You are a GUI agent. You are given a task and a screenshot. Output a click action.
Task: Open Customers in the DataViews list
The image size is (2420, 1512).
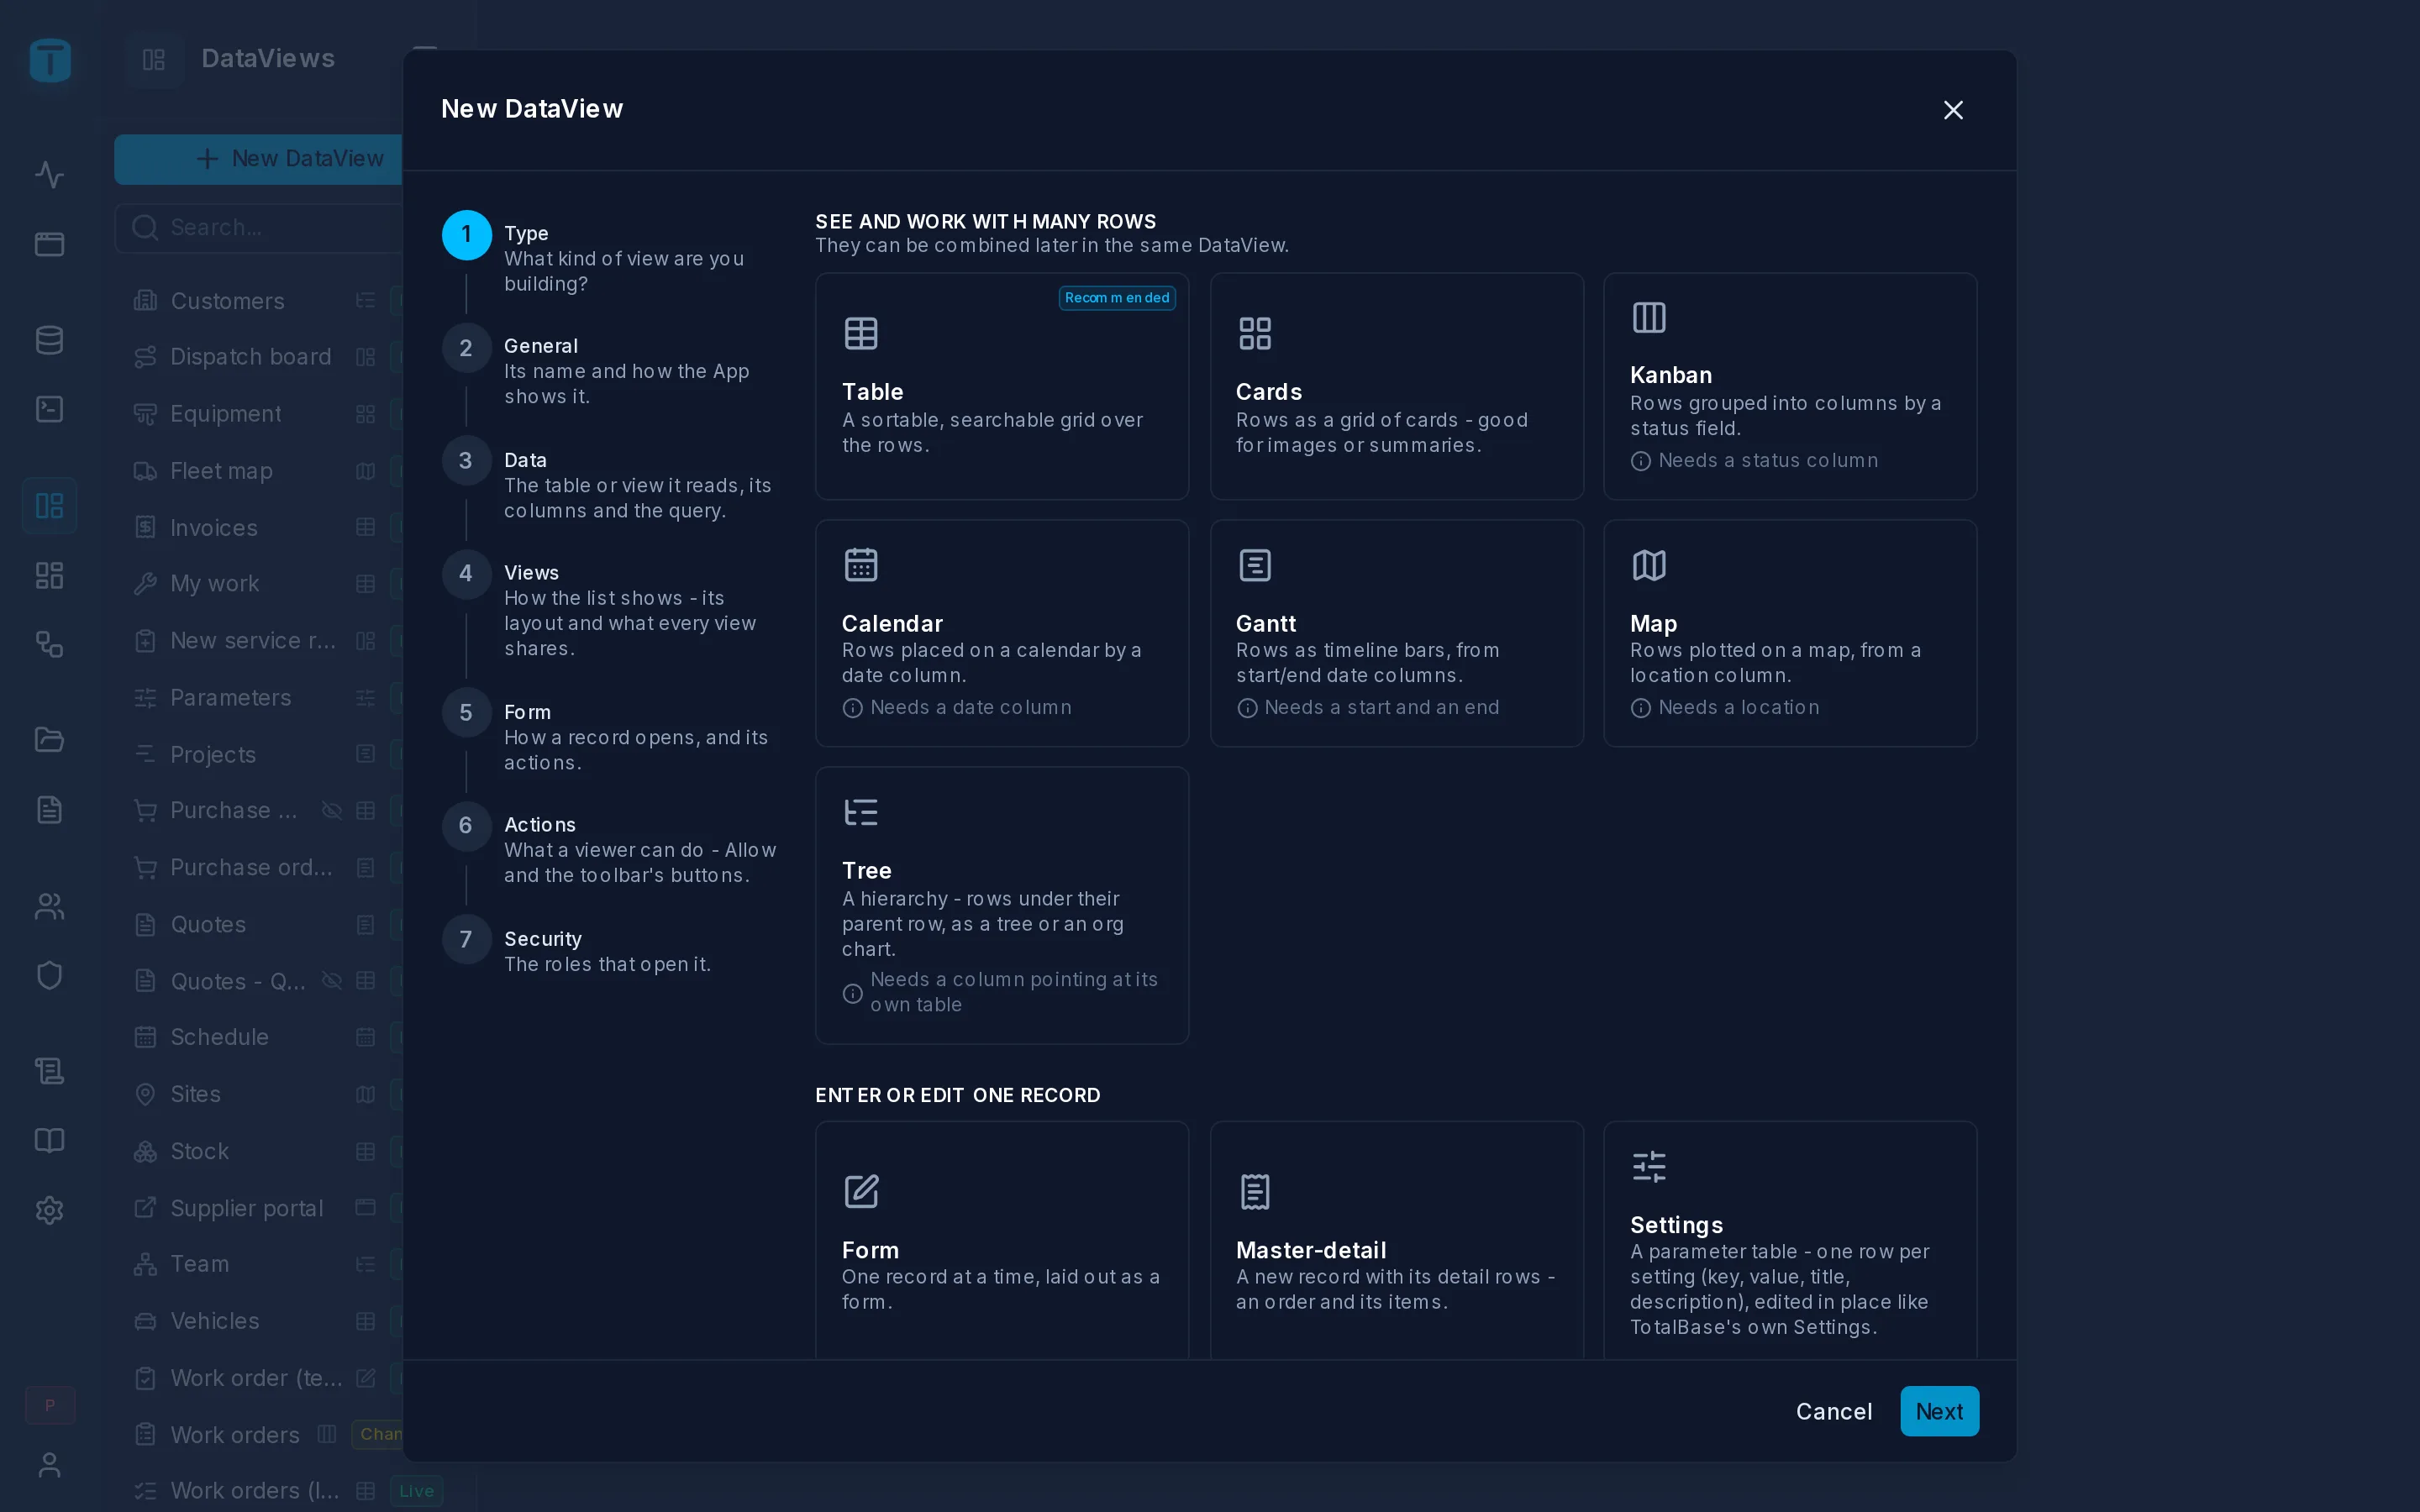coord(259,301)
